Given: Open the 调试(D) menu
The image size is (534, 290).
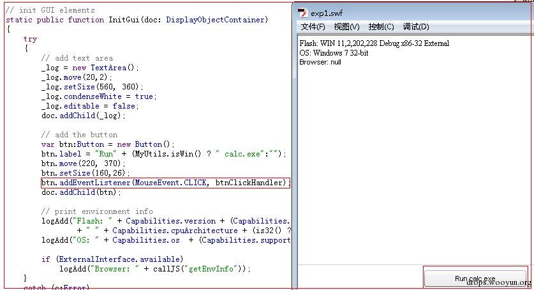Looking at the screenshot, I should click(416, 27).
